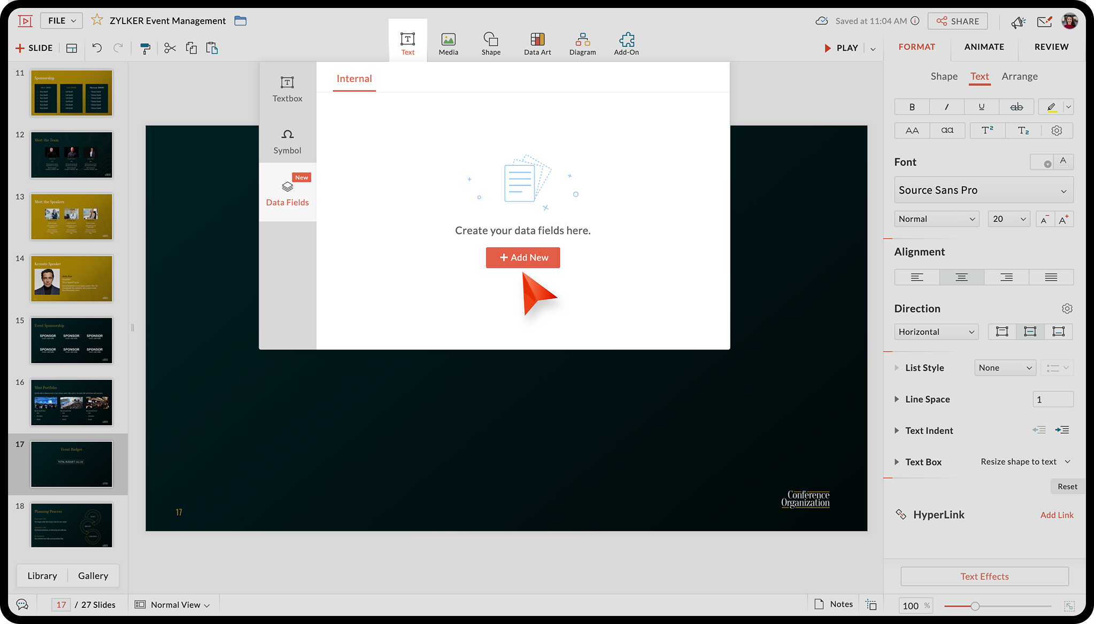Click the Add Link hyperlink
The height and width of the screenshot is (624, 1094).
tap(1057, 515)
